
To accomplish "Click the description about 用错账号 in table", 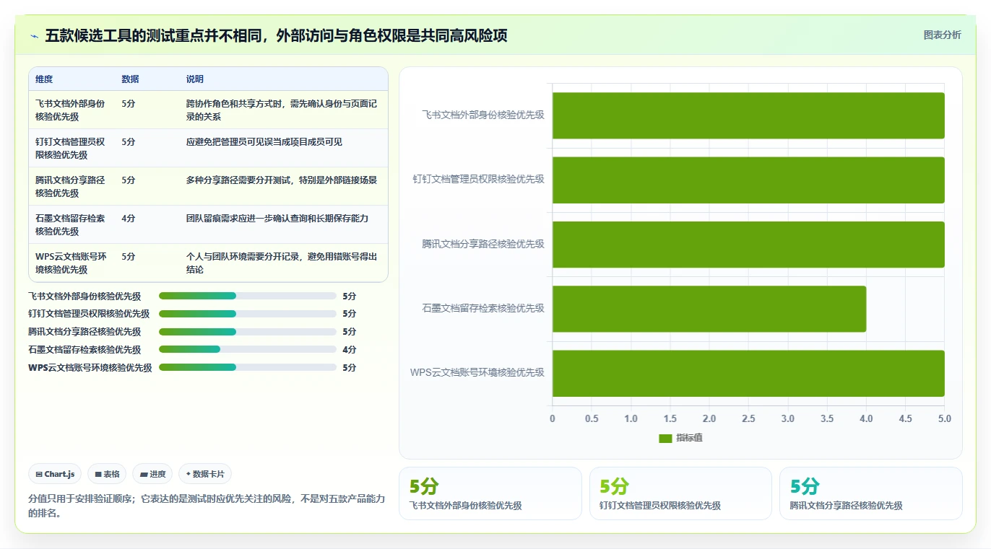I will pyautogui.click(x=282, y=263).
